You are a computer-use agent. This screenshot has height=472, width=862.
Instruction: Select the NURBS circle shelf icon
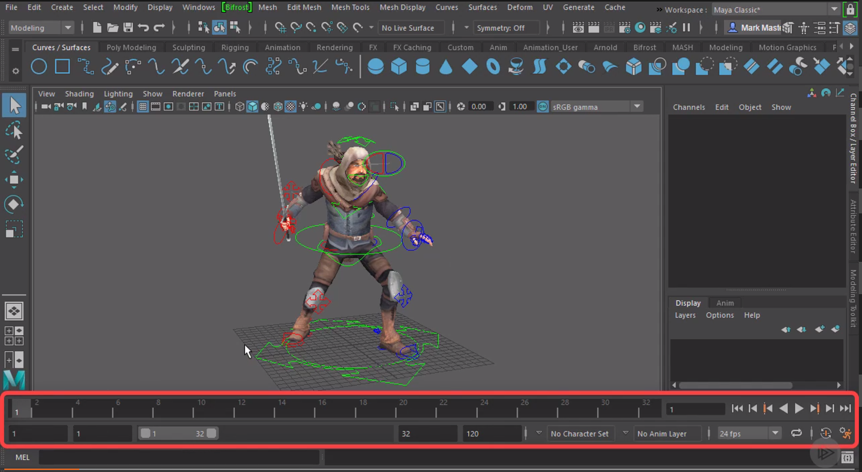pos(39,67)
